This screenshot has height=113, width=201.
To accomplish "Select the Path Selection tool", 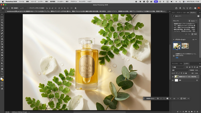I will pyautogui.click(x=2, y=64).
